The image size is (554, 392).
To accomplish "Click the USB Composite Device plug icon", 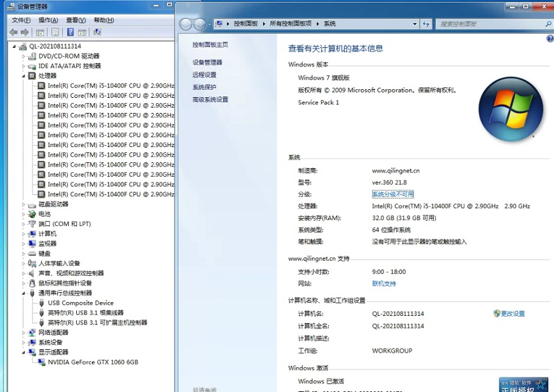I will [x=42, y=303].
